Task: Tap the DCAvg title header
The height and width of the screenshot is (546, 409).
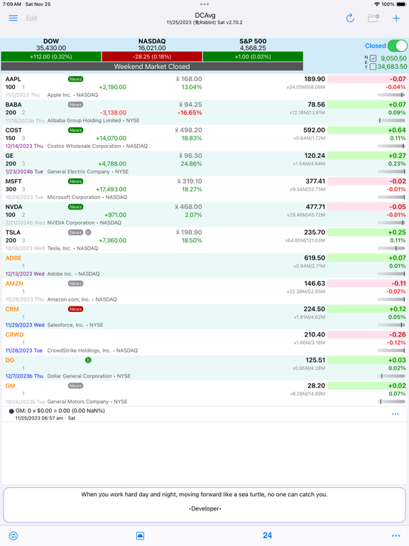Action: (x=204, y=16)
